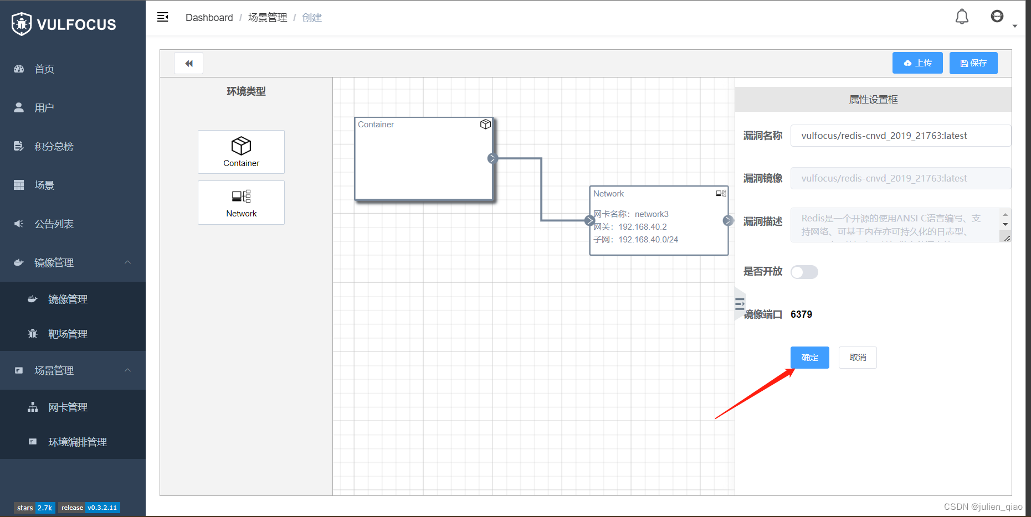Click the network icon on Network node
Viewport: 1031px width, 517px height.
(721, 193)
